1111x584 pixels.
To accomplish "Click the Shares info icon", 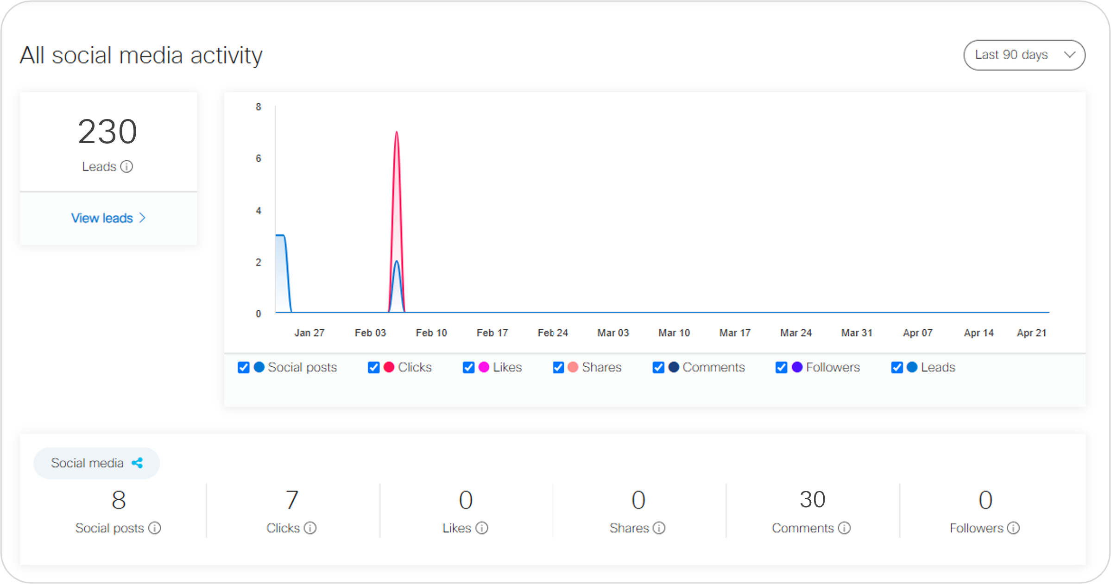I will (659, 528).
